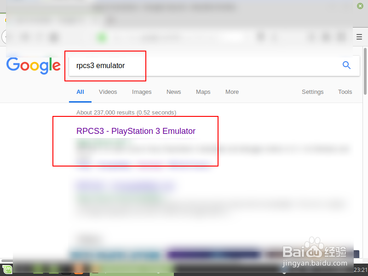Switch to the Images tab
Screen dimensions: 368x276
(x=142, y=92)
